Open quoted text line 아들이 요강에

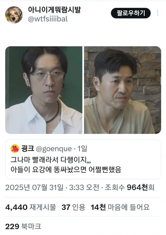coord(66,169)
